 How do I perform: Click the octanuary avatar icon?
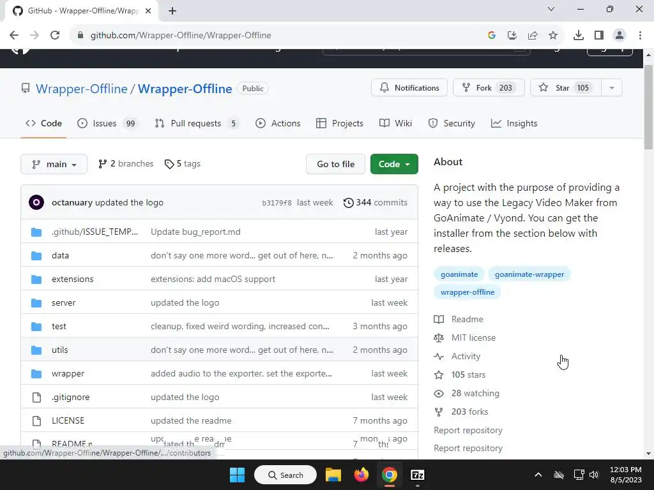click(36, 202)
